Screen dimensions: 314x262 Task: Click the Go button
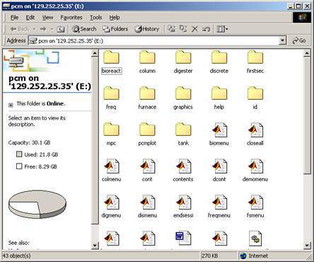point(299,40)
